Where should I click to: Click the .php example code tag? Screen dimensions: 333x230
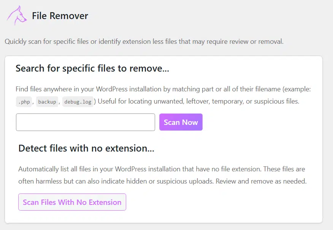pyautogui.click(x=24, y=102)
